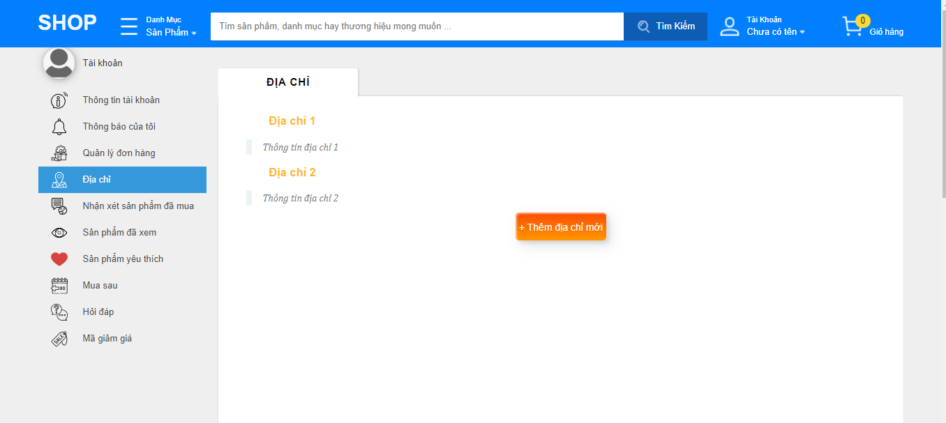Image resolution: width=946 pixels, height=423 pixels.
Task: Click the buy-later calendar icon
Action: [x=59, y=286]
